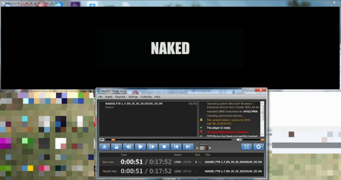Toggle the loop playback icon
This screenshot has height=180, width=341.
point(101,140)
